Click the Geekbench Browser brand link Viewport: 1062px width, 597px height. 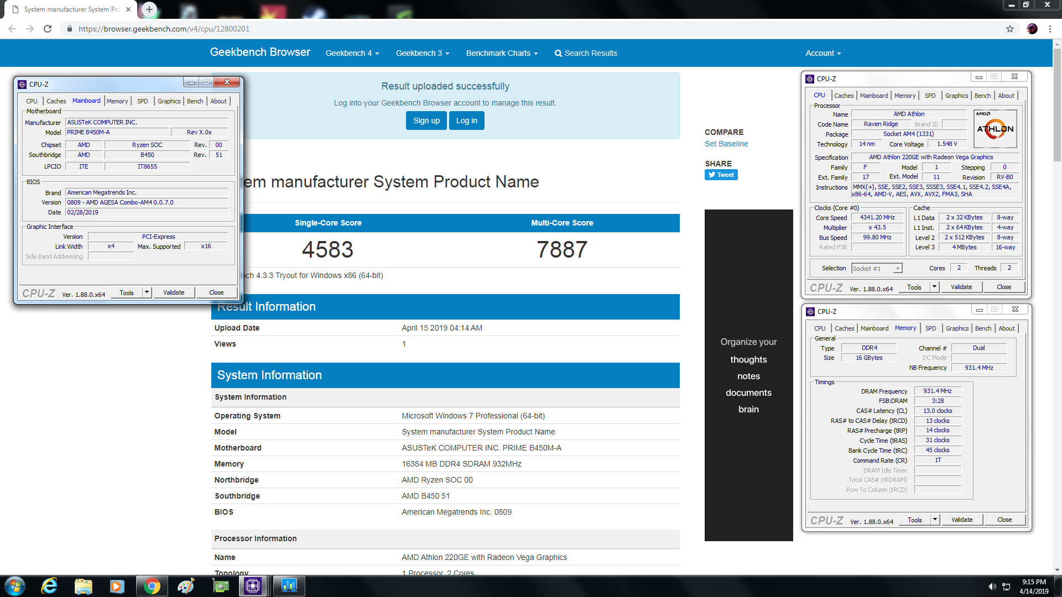(x=260, y=52)
